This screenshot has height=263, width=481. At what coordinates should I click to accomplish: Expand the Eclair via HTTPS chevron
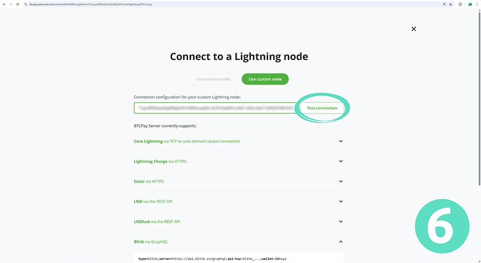tap(341, 181)
